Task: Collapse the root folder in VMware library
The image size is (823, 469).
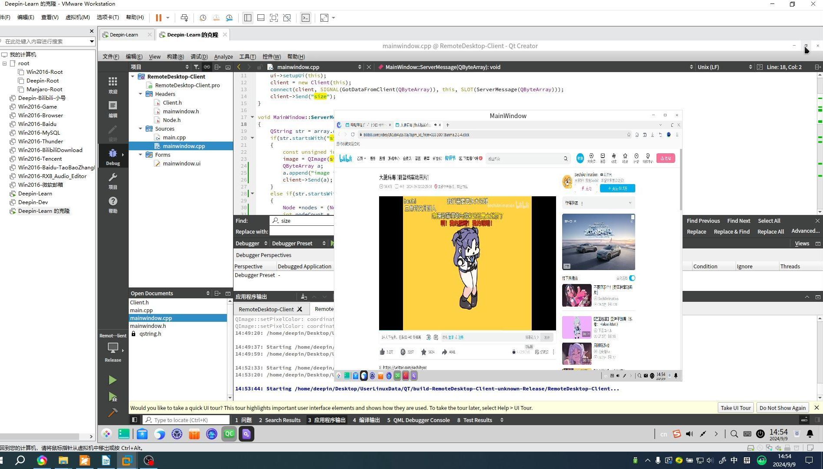Action: [5, 63]
